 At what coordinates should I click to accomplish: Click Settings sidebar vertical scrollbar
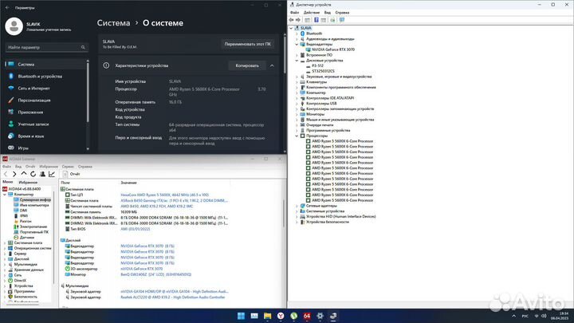pos(88,92)
